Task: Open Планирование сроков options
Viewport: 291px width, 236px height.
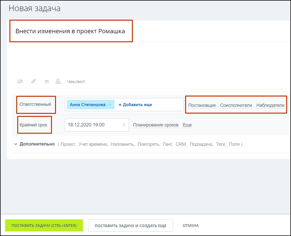Action: [x=156, y=125]
